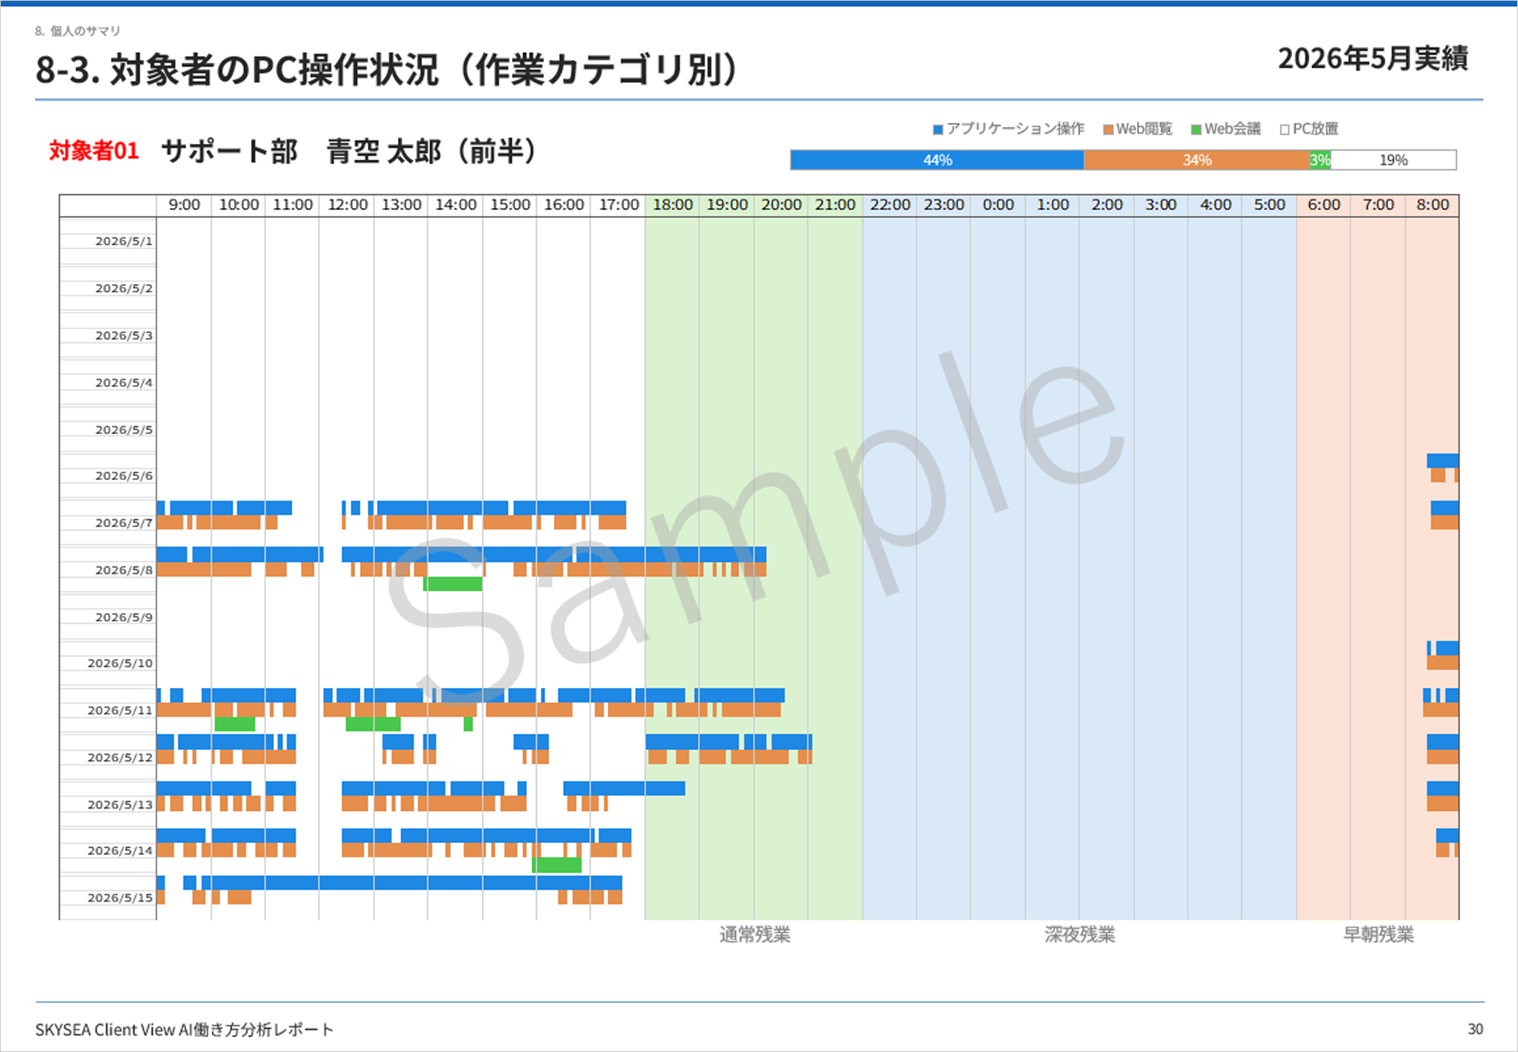This screenshot has height=1052, width=1518.
Task: Click the 2026年5月実績 heading
Action: tap(1373, 58)
